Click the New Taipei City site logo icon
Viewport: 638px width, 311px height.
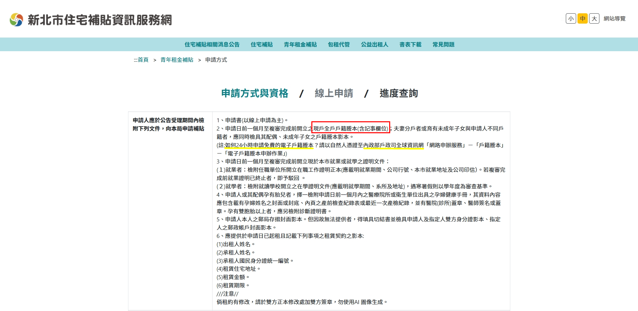(16, 20)
